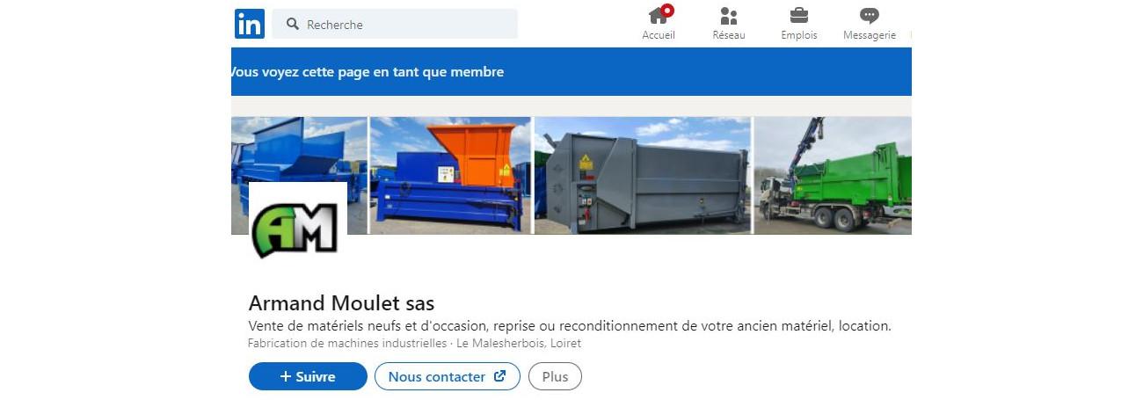Focus the Recherche search field
The image size is (1143, 400).
(x=395, y=24)
